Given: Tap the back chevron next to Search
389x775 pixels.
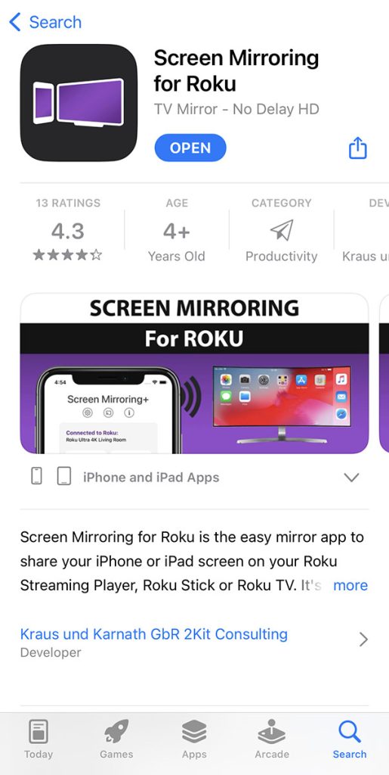Looking at the screenshot, I should pyautogui.click(x=15, y=22).
